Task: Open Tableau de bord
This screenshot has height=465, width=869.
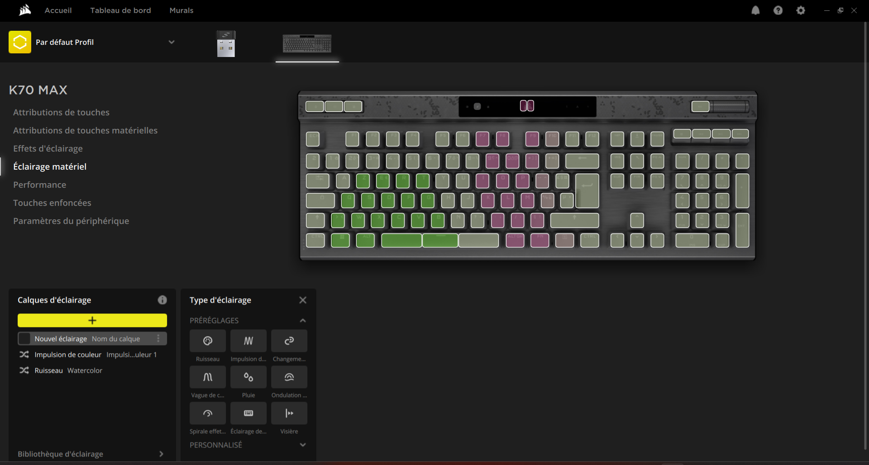Action: [x=120, y=10]
